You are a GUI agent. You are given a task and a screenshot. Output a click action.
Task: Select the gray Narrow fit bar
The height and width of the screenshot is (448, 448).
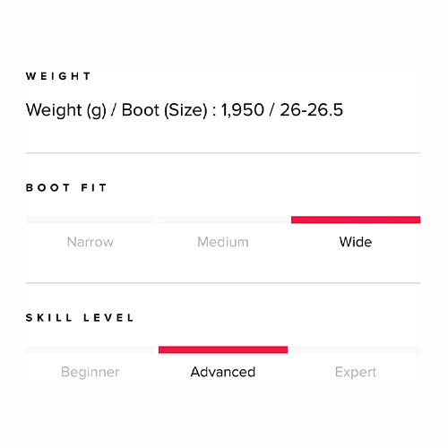click(90, 220)
